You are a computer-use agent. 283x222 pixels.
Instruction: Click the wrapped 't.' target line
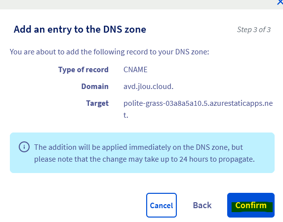pyautogui.click(x=126, y=115)
